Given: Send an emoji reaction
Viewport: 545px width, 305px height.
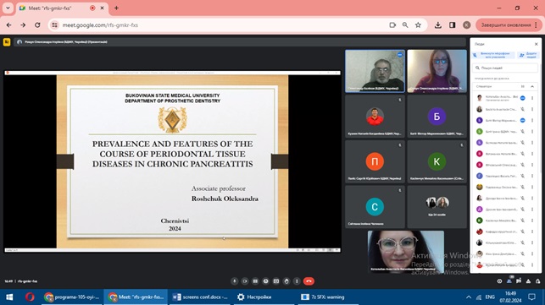Looking at the screenshot, I should pos(265,281).
